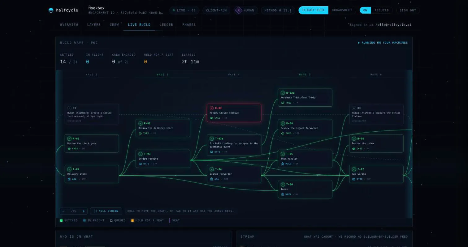Click the halfcycle logo icon
Screen dimensions: 468x247
click(51, 10)
